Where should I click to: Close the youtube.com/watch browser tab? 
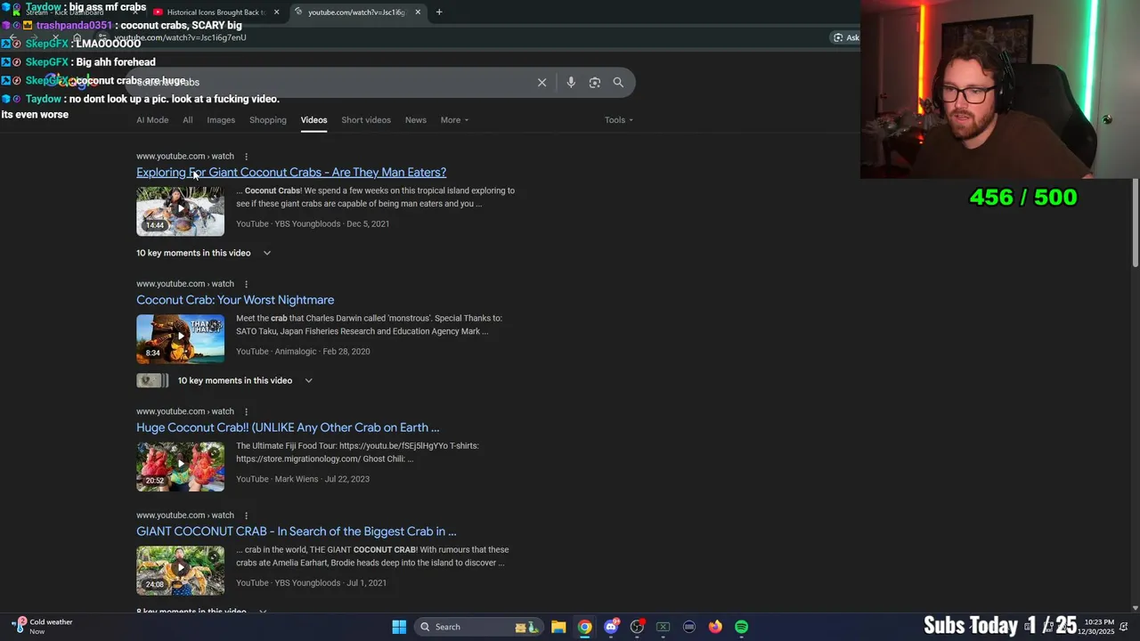click(417, 12)
